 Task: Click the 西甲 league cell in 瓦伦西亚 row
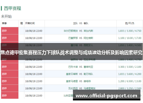coord(10,88)
